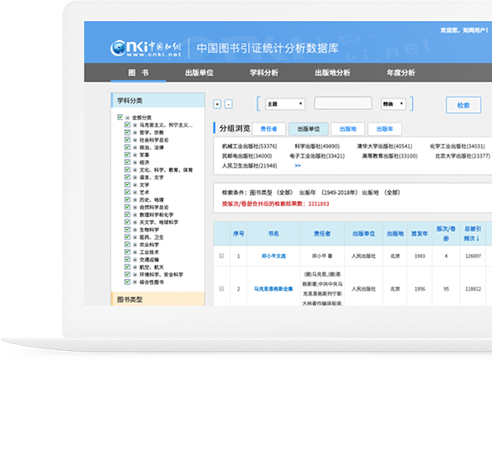Add a search row with plus button
The image size is (492, 454).
click(218, 104)
